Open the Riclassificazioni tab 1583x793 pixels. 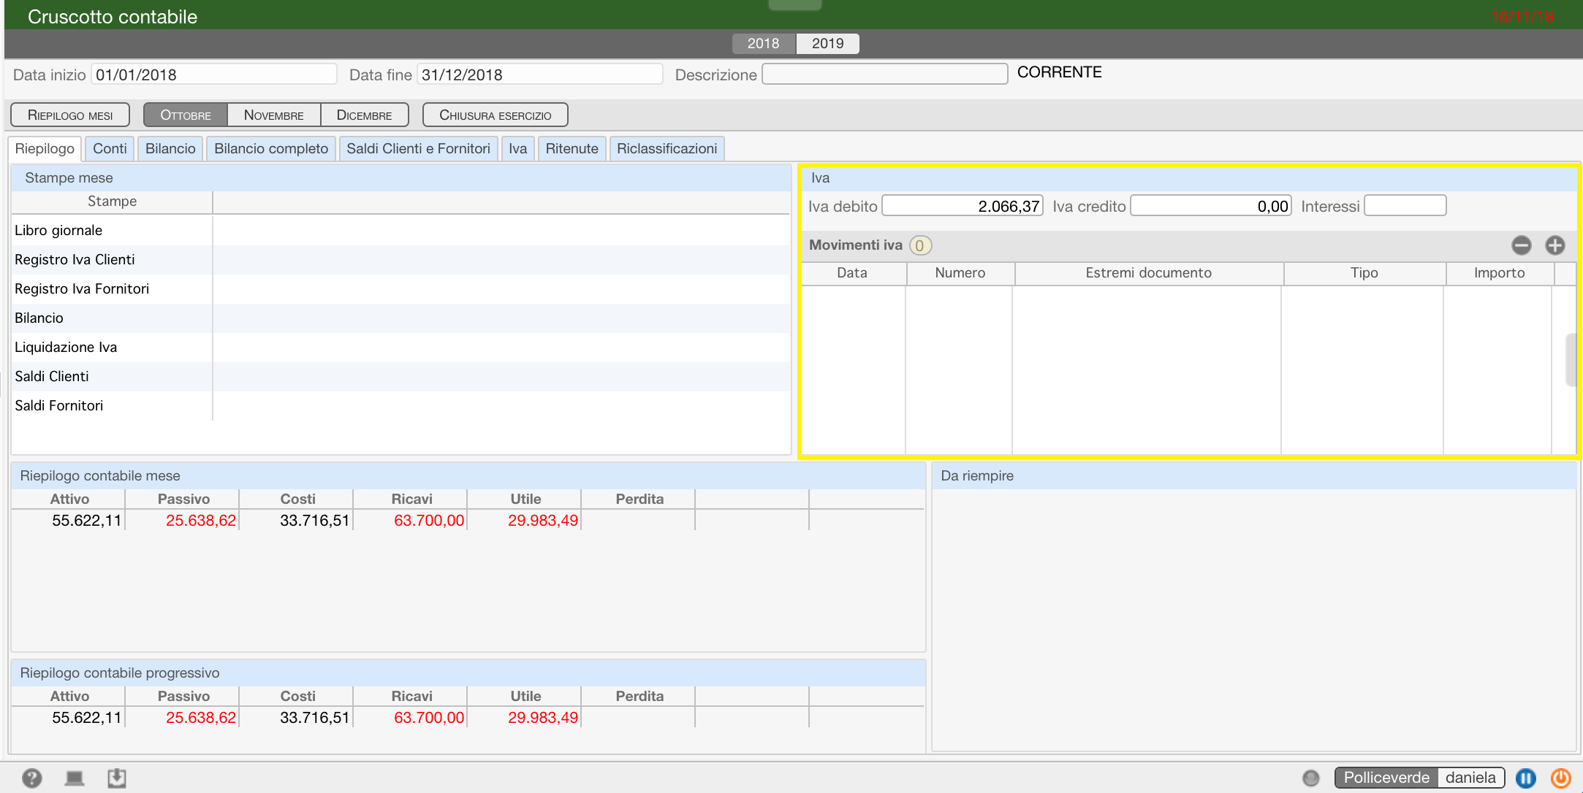(667, 149)
